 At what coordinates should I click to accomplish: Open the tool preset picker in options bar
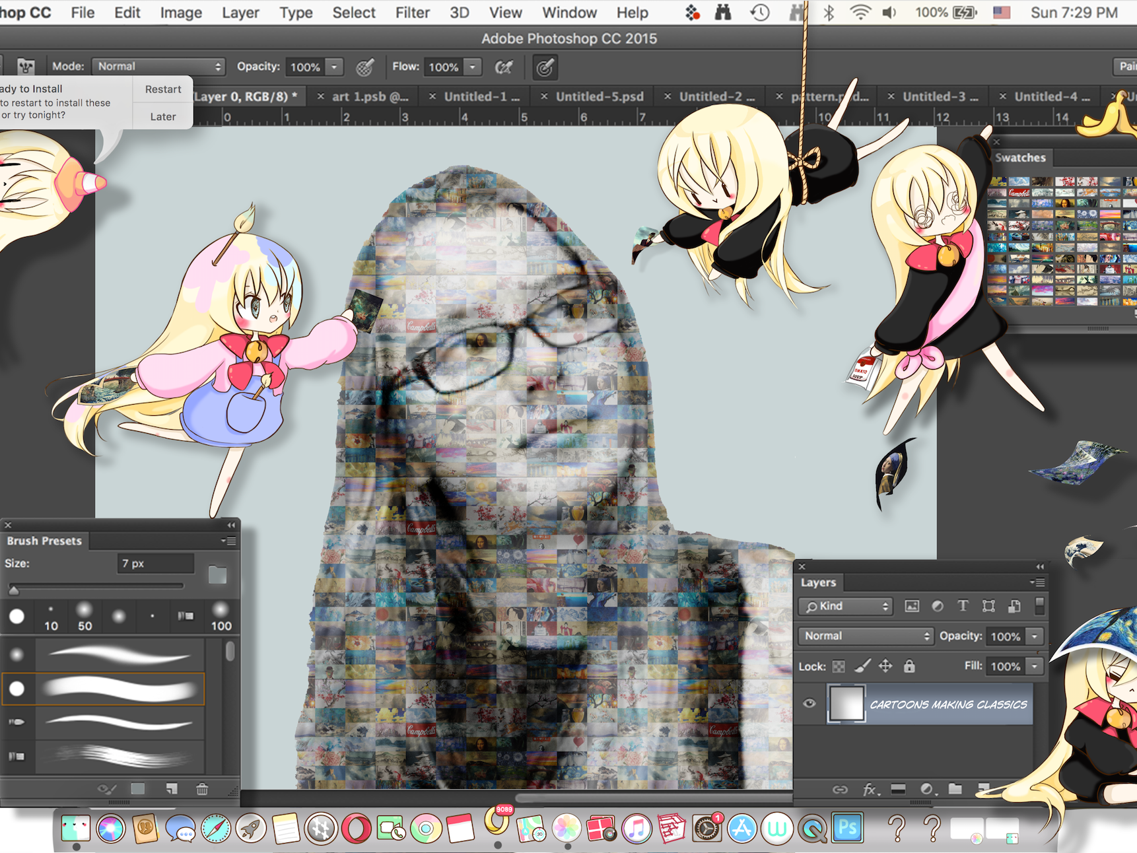[25, 66]
